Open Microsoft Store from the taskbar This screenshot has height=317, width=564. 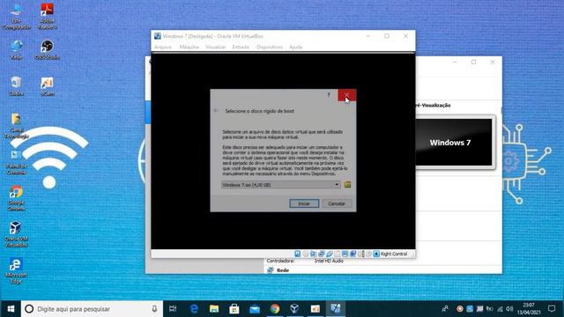coord(234,309)
